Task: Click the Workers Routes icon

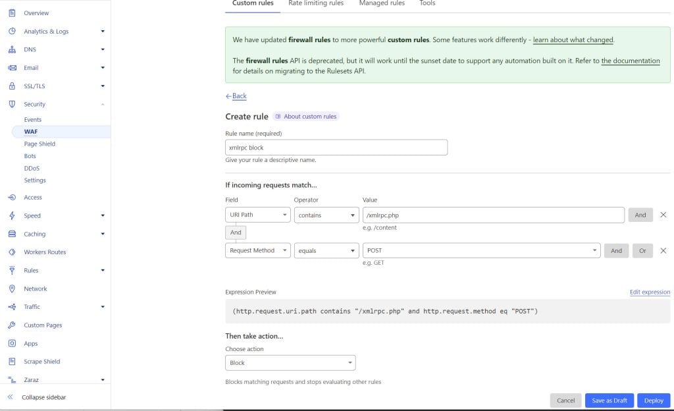Action: coord(12,252)
